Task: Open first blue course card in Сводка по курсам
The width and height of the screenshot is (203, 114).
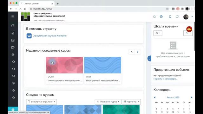Action: [45, 110]
